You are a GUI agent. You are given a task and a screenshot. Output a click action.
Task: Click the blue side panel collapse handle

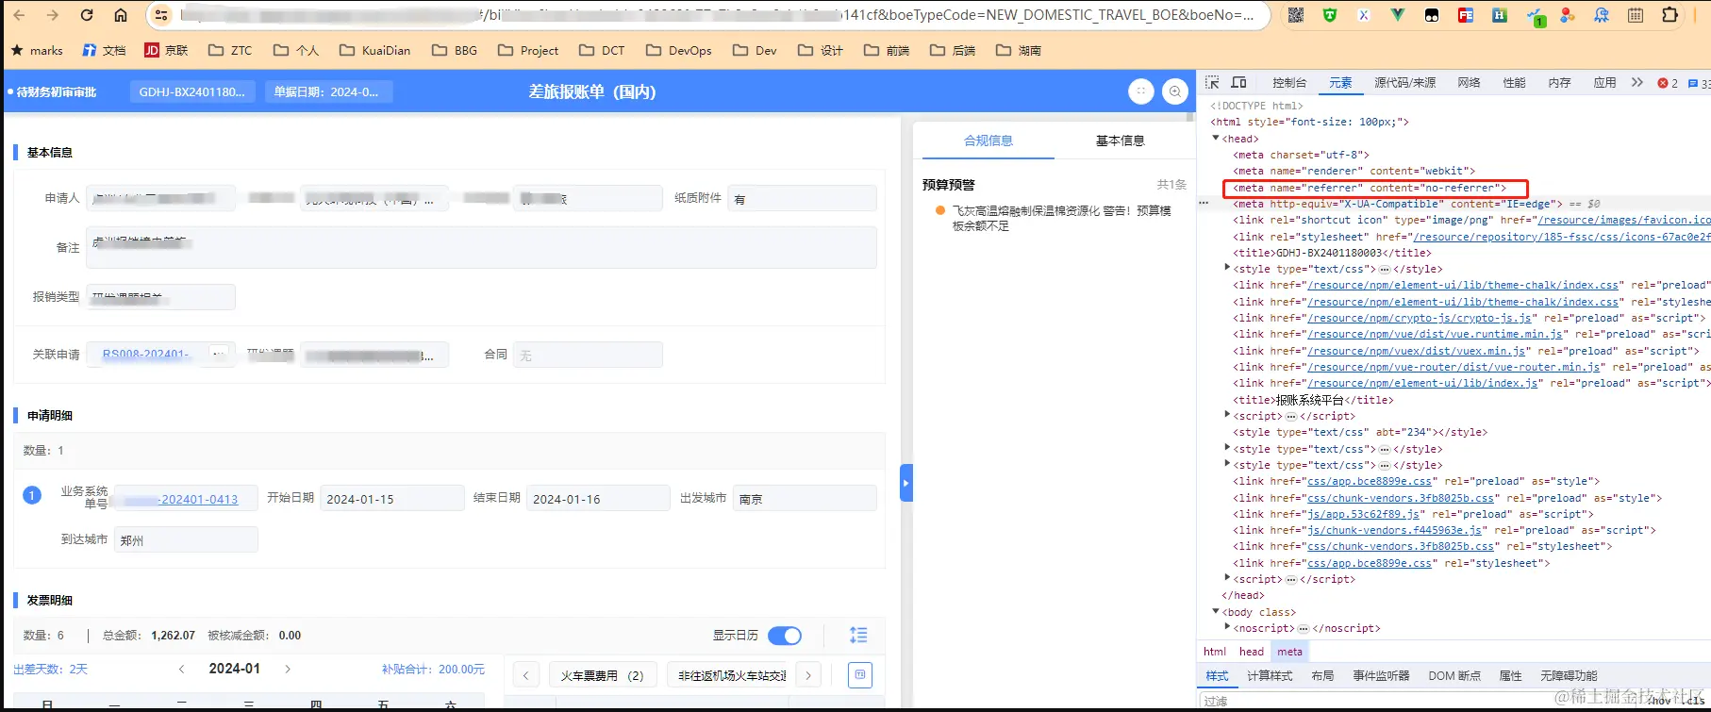coord(906,483)
